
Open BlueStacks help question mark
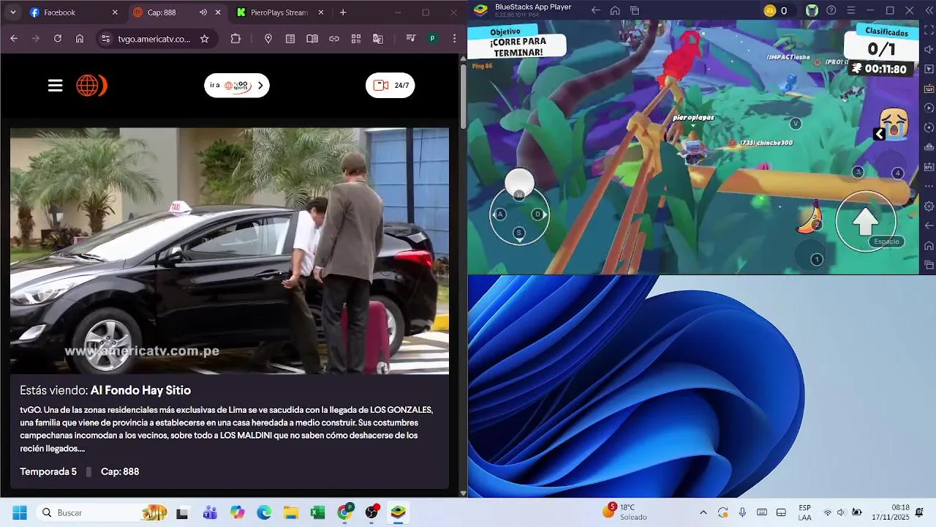831,10
